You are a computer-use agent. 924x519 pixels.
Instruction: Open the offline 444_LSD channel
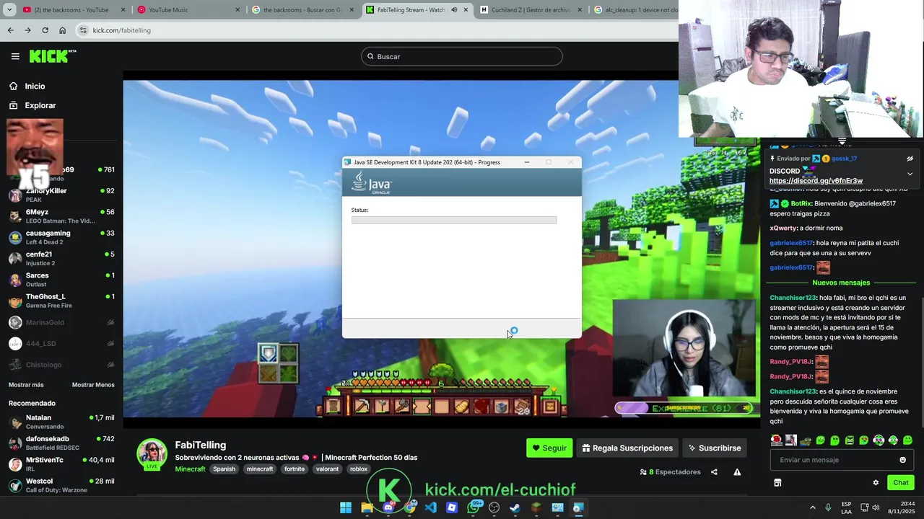pos(61,343)
